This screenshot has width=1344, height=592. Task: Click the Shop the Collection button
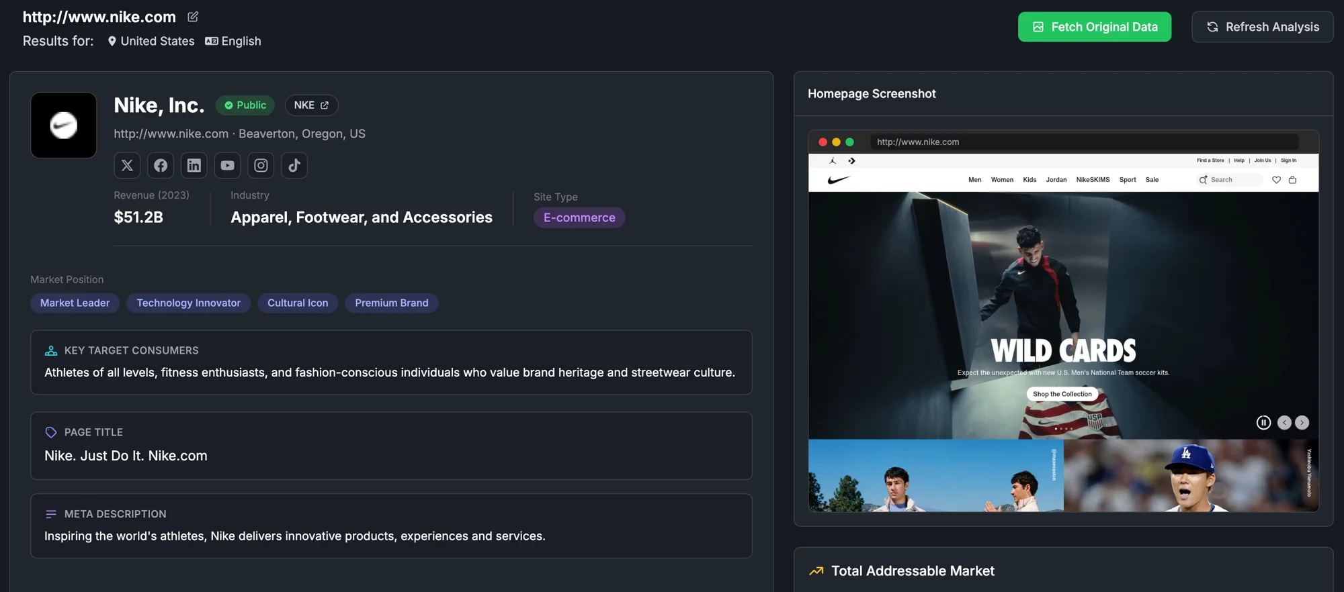coord(1062,394)
